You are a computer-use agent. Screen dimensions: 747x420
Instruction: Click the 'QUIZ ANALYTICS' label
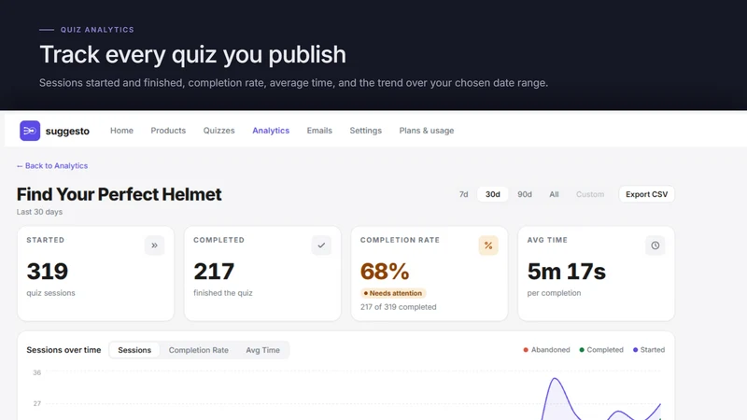[x=97, y=30]
